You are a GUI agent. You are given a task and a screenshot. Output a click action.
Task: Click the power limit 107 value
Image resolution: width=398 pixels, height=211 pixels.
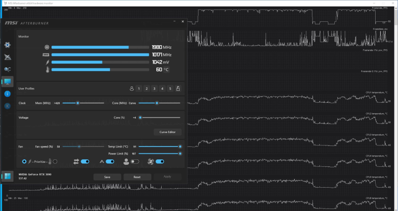point(134,154)
